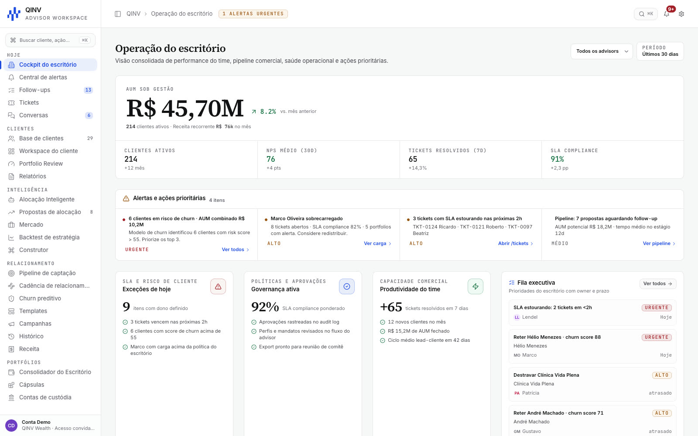Viewport: 698px width, 436px height.
Task: Click the Pipeline de captação target icon
Action: (x=11, y=273)
